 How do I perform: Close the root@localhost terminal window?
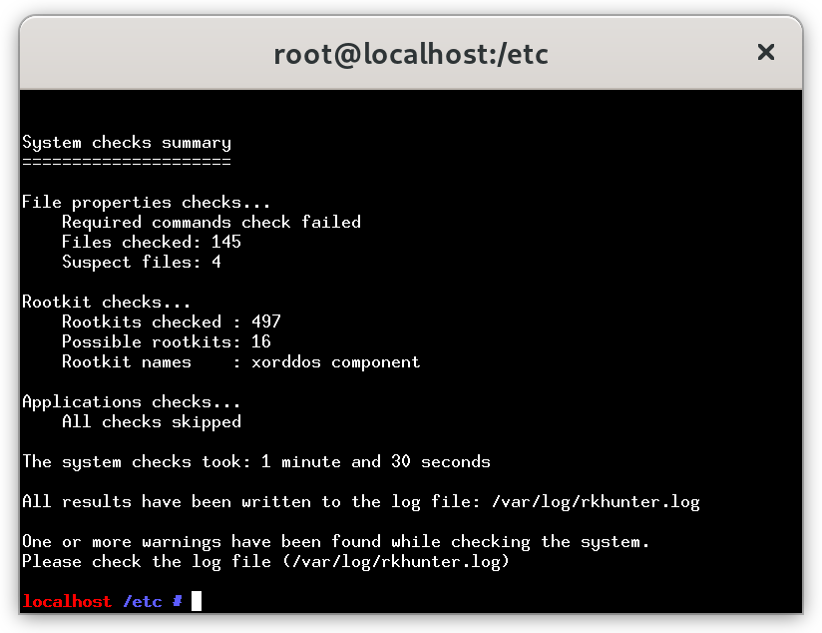[765, 52]
